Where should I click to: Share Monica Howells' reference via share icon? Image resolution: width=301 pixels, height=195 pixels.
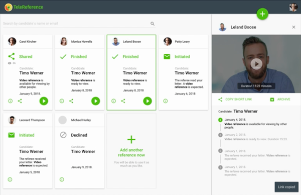pos(71,101)
